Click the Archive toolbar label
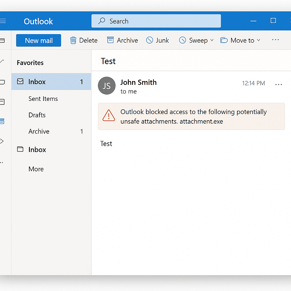 point(127,40)
